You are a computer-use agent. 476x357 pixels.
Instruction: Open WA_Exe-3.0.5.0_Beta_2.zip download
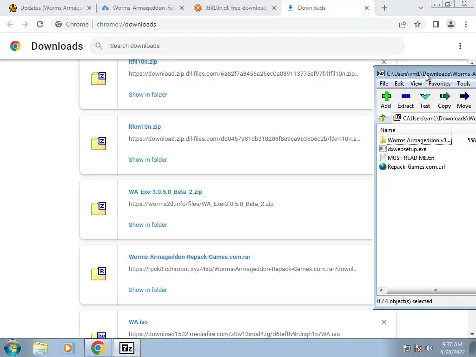pyautogui.click(x=165, y=192)
